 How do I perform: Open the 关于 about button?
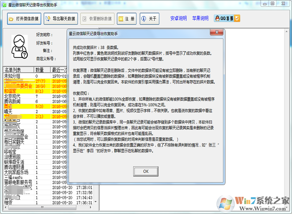tap(149, 19)
